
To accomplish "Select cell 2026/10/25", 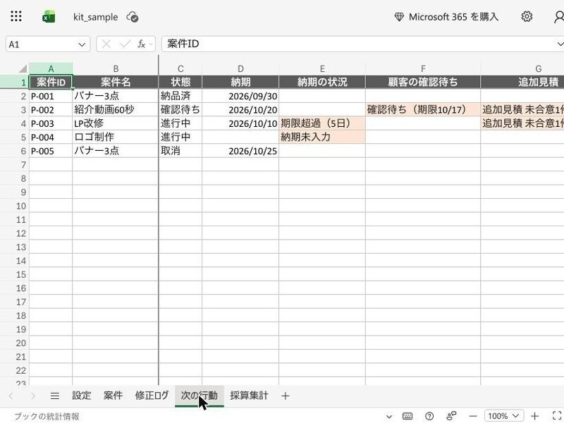I will coord(240,151).
